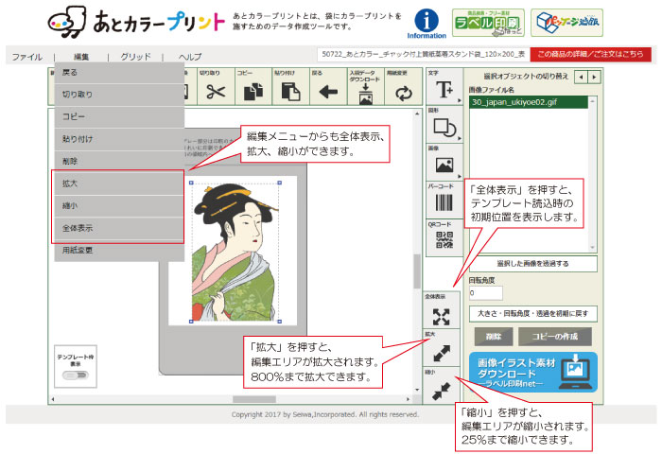Switch to next selected object arrow
The image size is (662, 454).
(595, 78)
